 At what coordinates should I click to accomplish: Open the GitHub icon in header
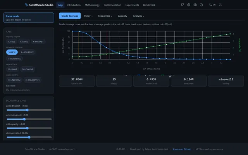(183, 5)
